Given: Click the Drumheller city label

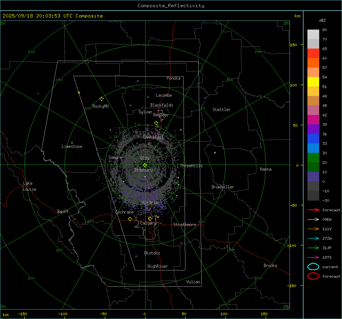Looking at the screenshot, I should click(223, 187).
